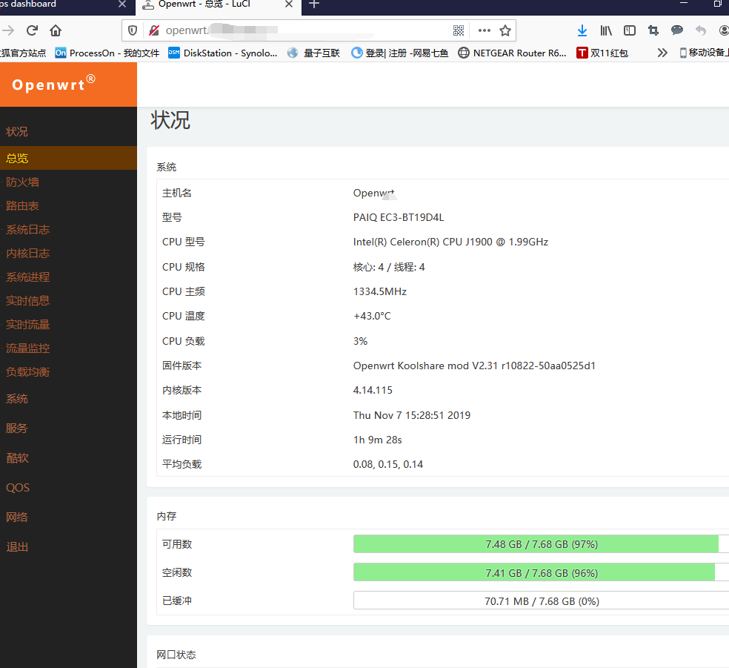Open 实时流量 in the sidebar
This screenshot has height=668, width=729.
[28, 325]
